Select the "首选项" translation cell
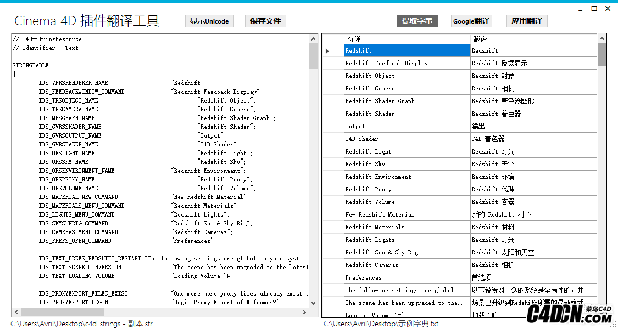 click(x=533, y=277)
